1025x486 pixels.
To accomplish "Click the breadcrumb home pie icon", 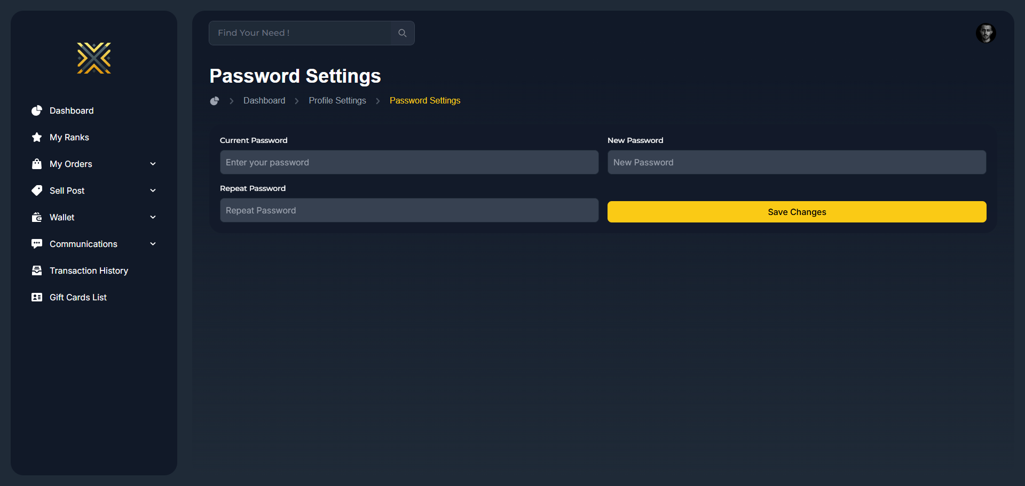I will pyautogui.click(x=215, y=101).
